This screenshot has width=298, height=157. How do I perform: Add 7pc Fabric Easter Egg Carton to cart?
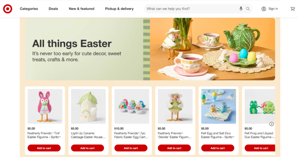click(131, 148)
